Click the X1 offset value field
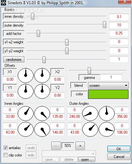 coord(10,79)
